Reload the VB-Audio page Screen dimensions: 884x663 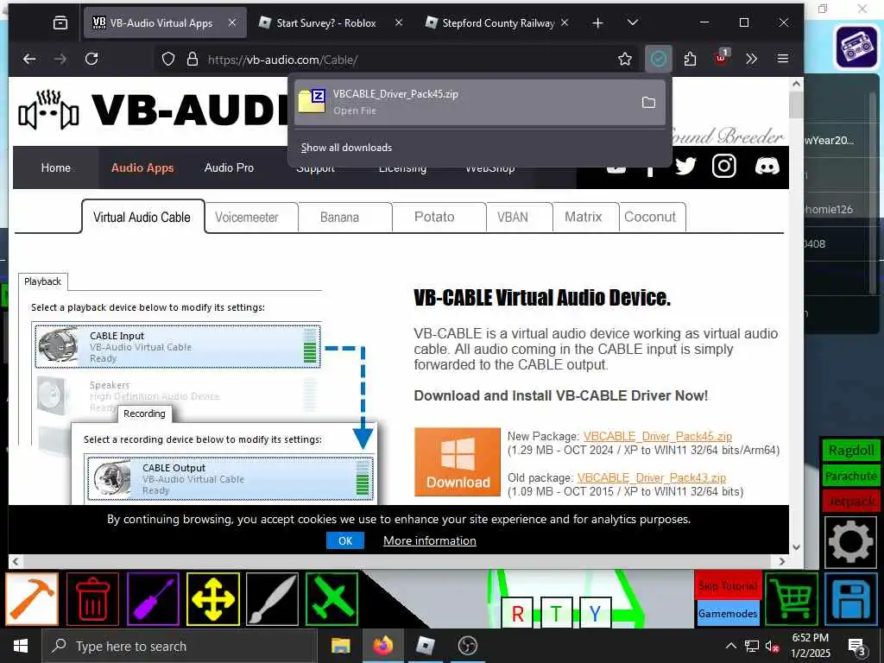tap(92, 60)
